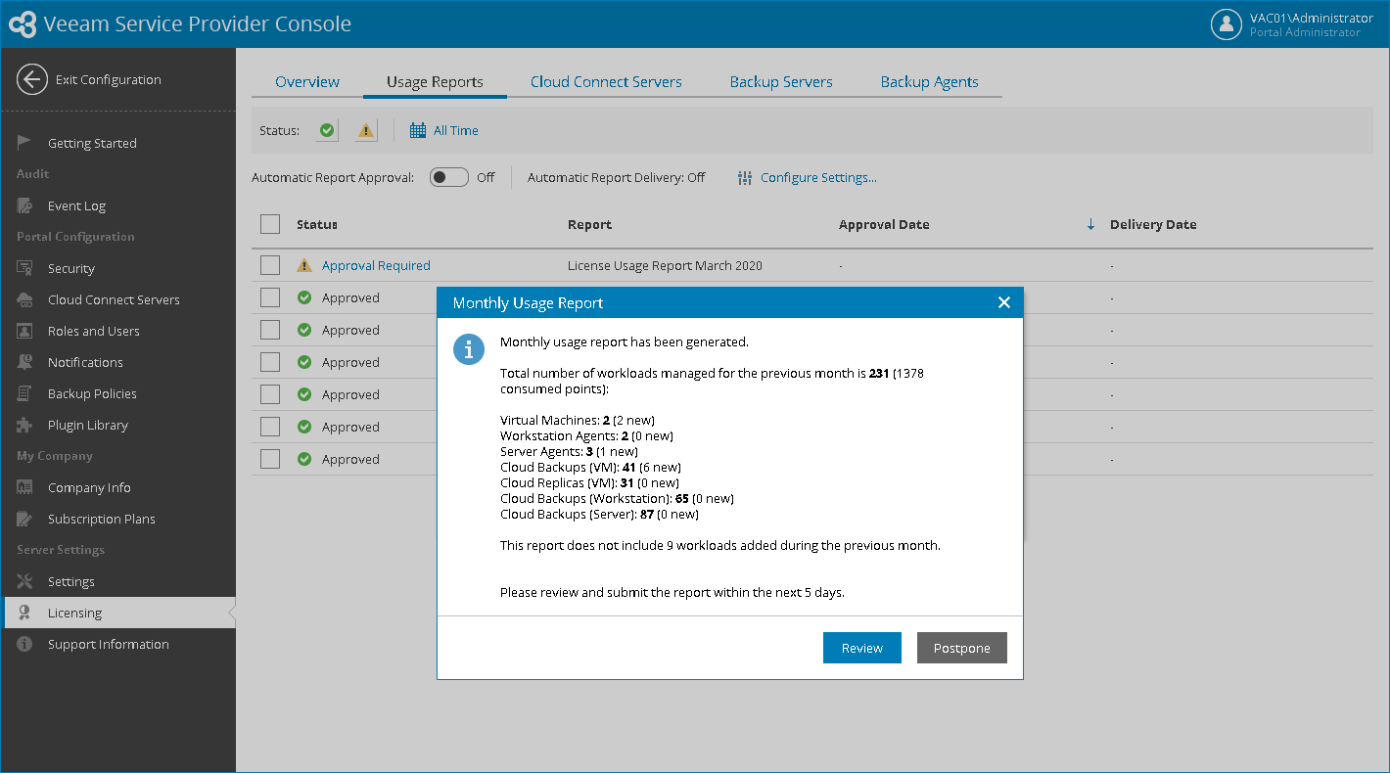Click the Settings wrench icon
The image size is (1390, 773).
pyautogui.click(x=25, y=581)
